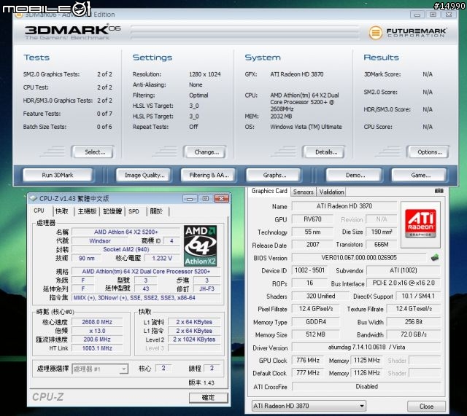Viewport: 467px width, 416px height.
Task: Click the 倍頻 x 13.0 multiplier value
Action: [97, 331]
